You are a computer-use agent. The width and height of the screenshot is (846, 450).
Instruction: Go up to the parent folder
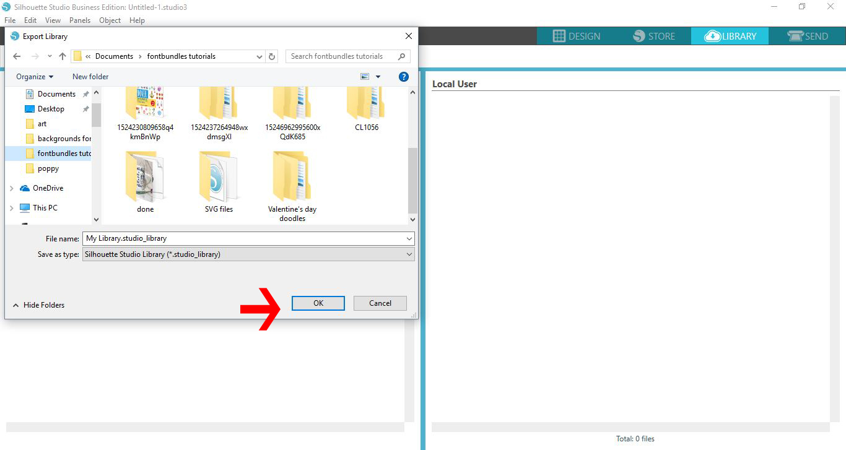[x=63, y=56]
